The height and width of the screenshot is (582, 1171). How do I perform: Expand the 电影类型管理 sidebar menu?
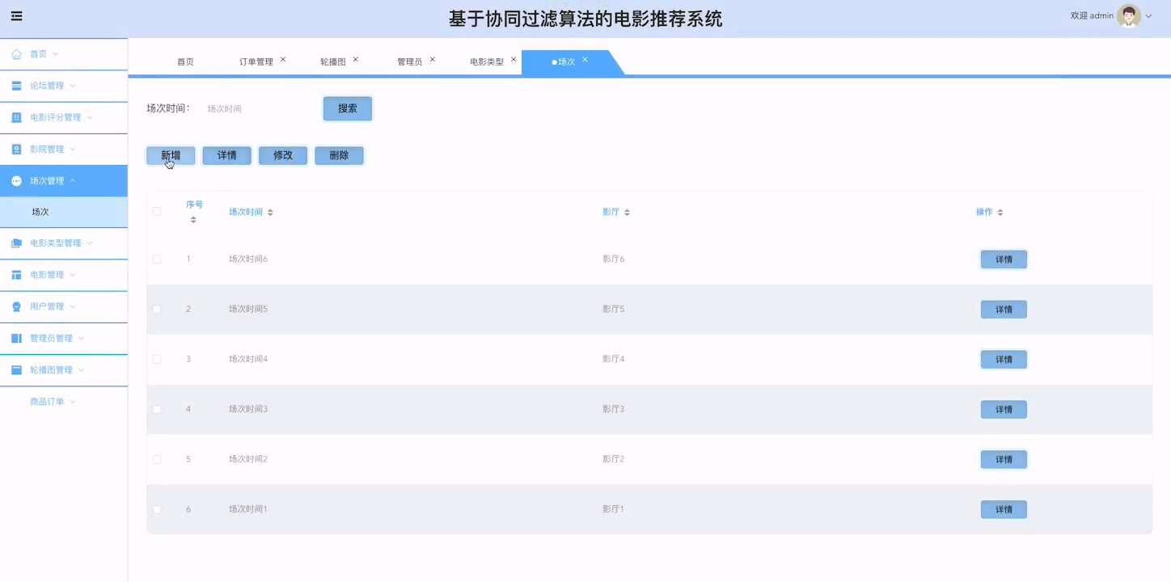pos(90,243)
